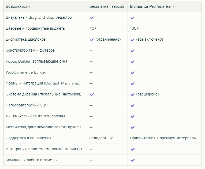This screenshot has height=169, width=205.
Task: Click Pro checkmark for Пользовательский CSS
Action: [132, 105]
